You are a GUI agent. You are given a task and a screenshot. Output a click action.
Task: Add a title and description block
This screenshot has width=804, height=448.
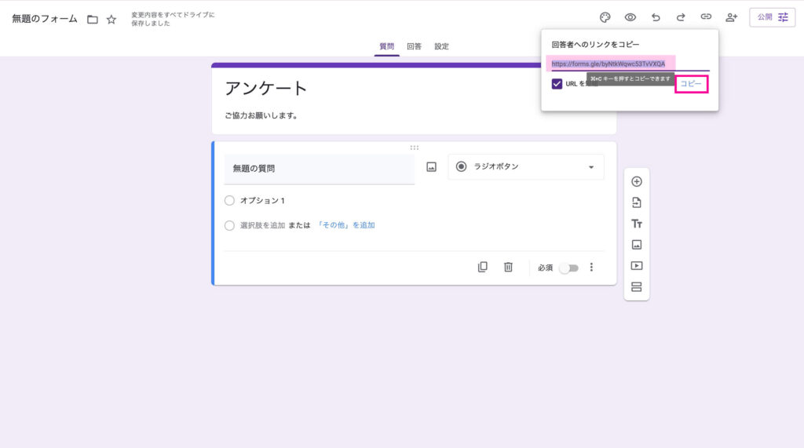(637, 224)
